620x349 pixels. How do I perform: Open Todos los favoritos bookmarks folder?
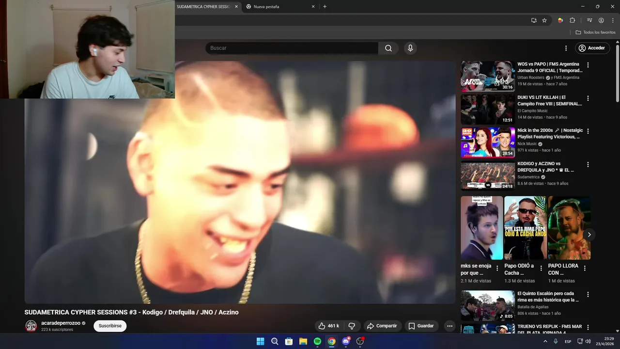595,32
